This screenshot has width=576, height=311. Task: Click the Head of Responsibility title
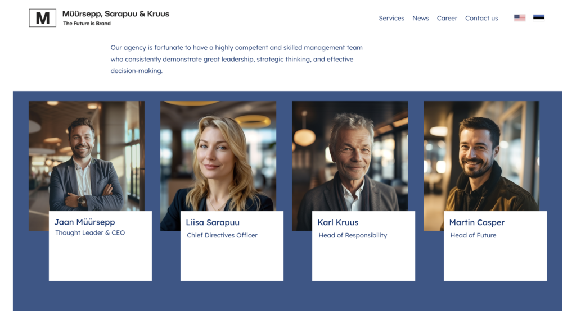353,235
